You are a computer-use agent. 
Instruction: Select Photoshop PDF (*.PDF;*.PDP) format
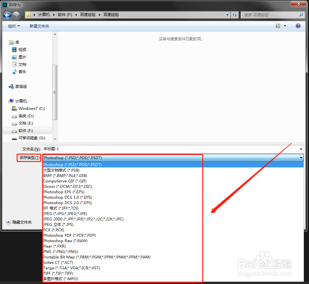pyautogui.click(x=173, y=235)
